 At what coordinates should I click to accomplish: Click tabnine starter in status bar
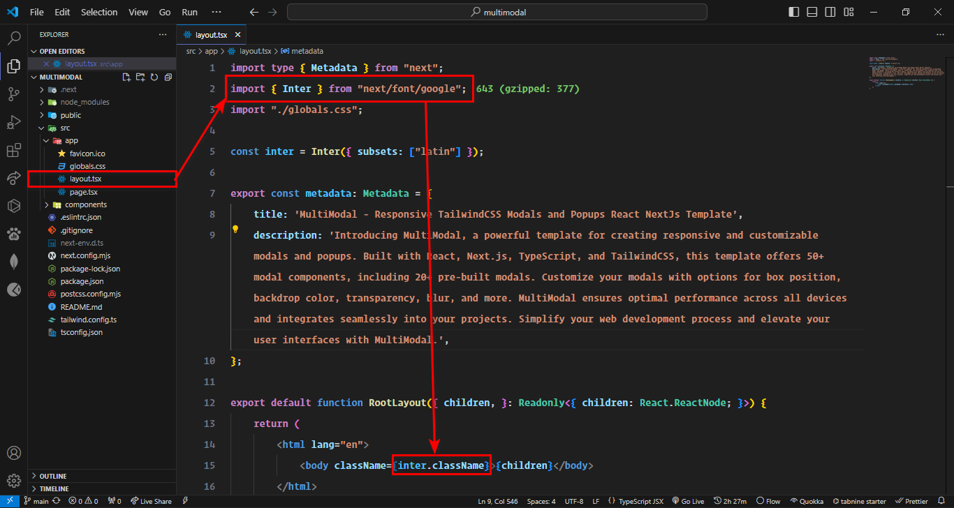point(860,501)
